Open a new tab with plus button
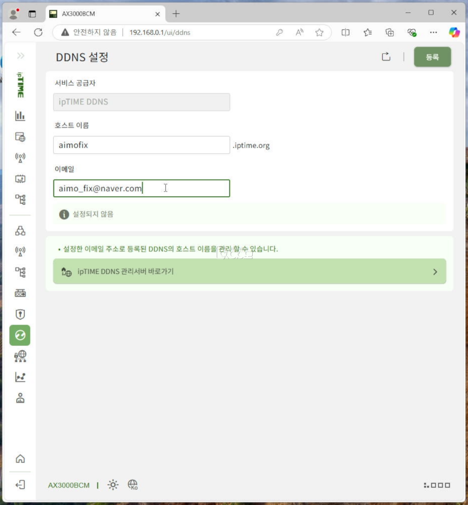This screenshot has height=505, width=468. (x=176, y=13)
